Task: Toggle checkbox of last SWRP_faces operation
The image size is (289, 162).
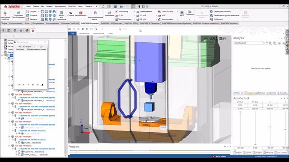Action: (x=19, y=155)
